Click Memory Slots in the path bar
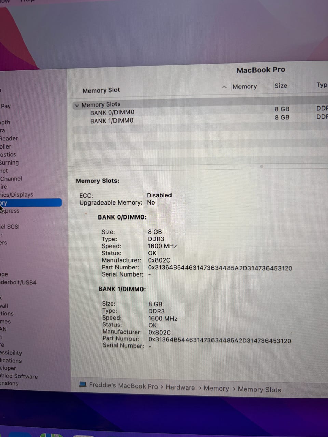This screenshot has height=437, width=328. click(259, 390)
